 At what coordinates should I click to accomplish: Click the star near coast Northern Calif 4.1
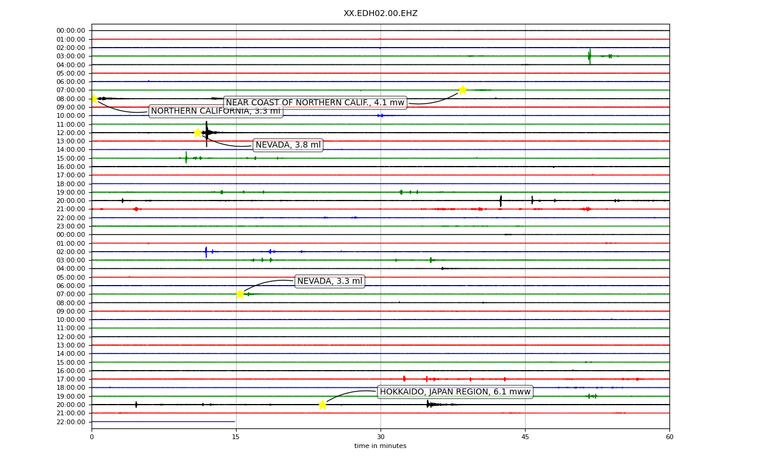(x=463, y=90)
